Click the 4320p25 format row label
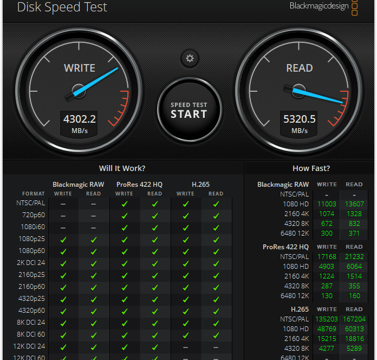Image resolution: width=377 pixels, height=360 pixels. point(32,299)
